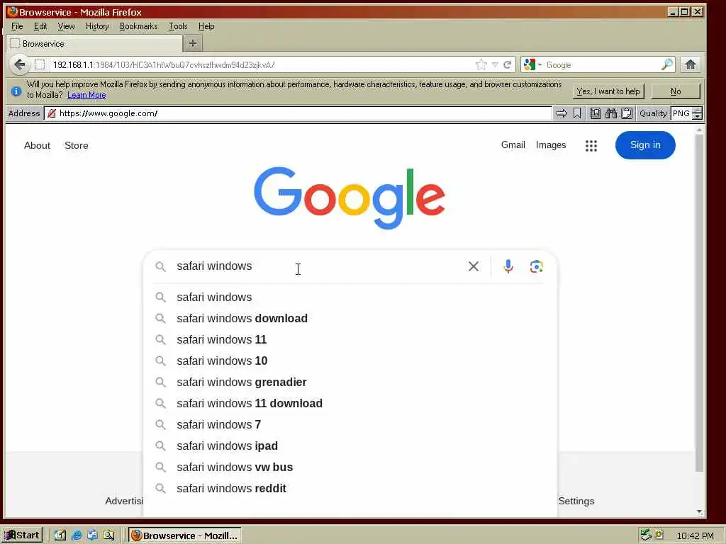
Task: Open the Help menu
Action: tap(206, 26)
